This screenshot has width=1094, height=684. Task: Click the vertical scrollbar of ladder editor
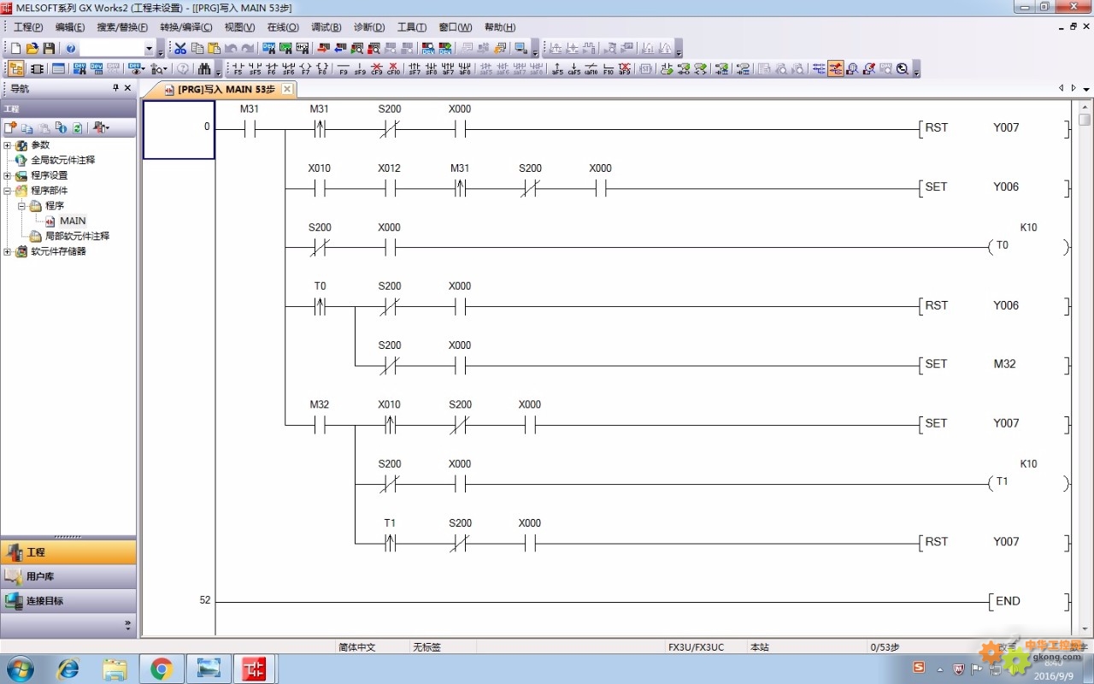point(1085,368)
